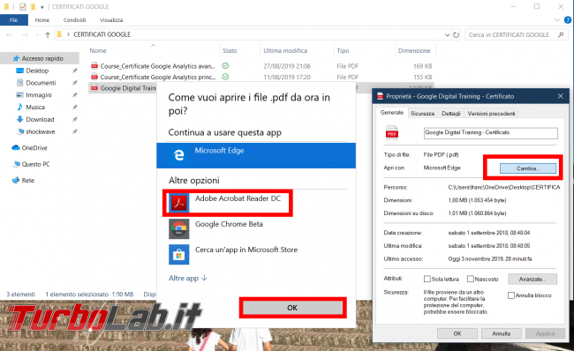The image size is (574, 351).
Task: Sort by the Stato column header
Action: [230, 50]
